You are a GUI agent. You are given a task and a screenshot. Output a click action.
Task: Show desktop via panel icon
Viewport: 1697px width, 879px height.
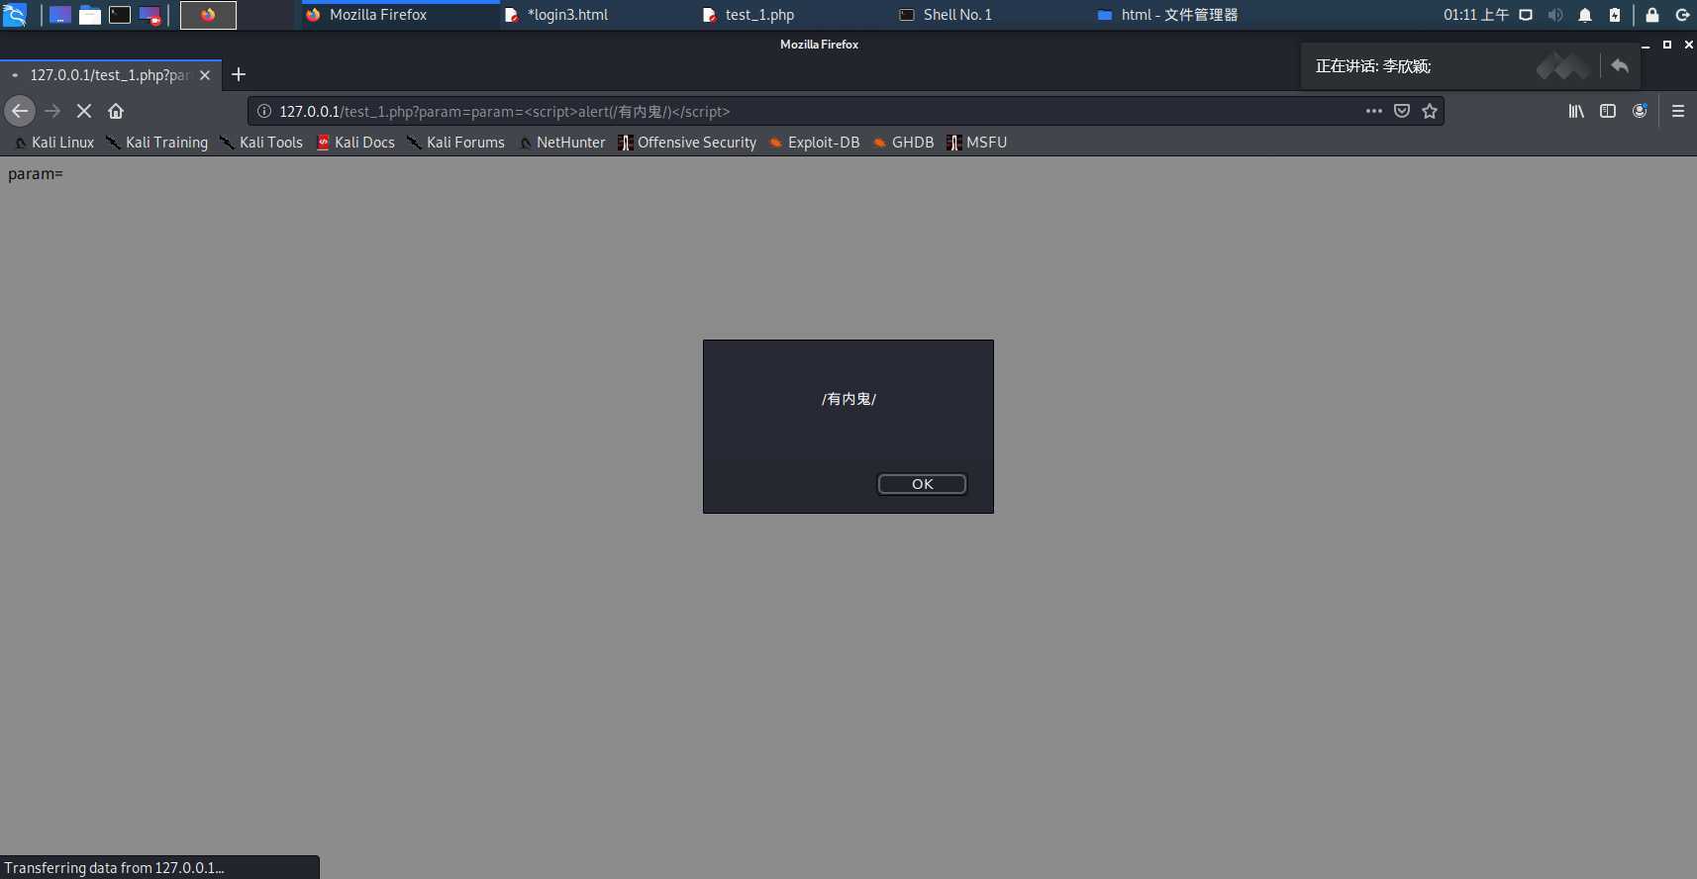pos(60,15)
